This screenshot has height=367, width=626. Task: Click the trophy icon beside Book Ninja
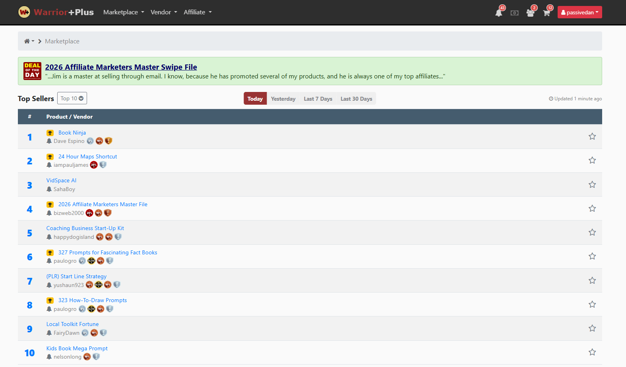pyautogui.click(x=50, y=133)
